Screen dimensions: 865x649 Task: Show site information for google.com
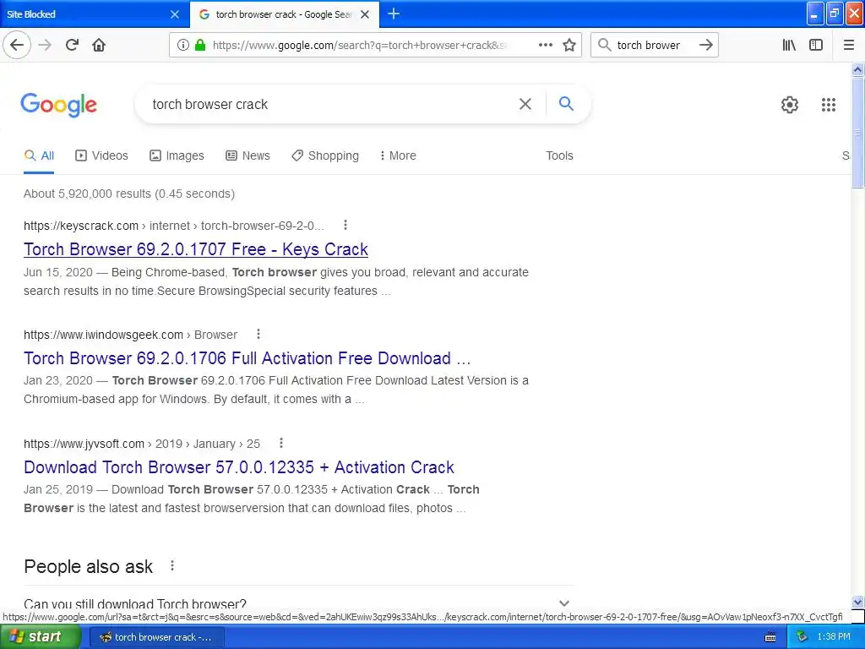pos(182,45)
